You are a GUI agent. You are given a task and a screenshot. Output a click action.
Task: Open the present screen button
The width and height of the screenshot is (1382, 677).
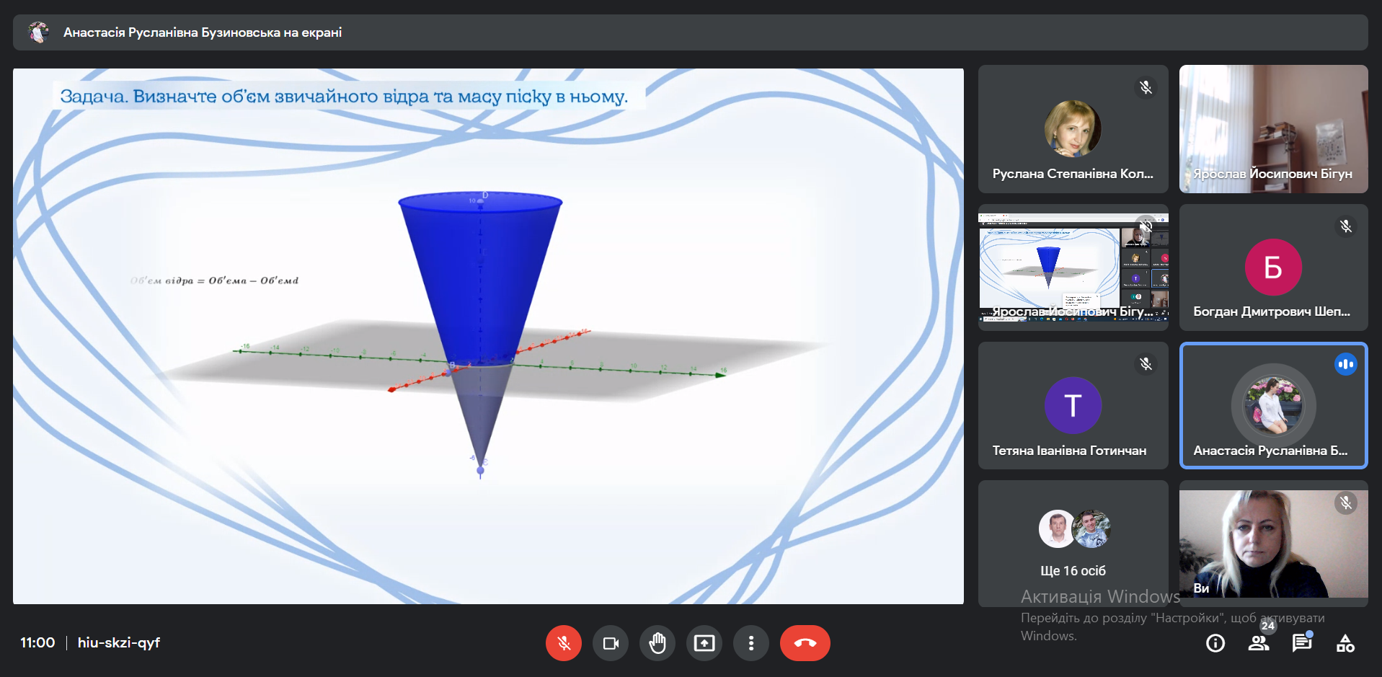click(x=704, y=642)
